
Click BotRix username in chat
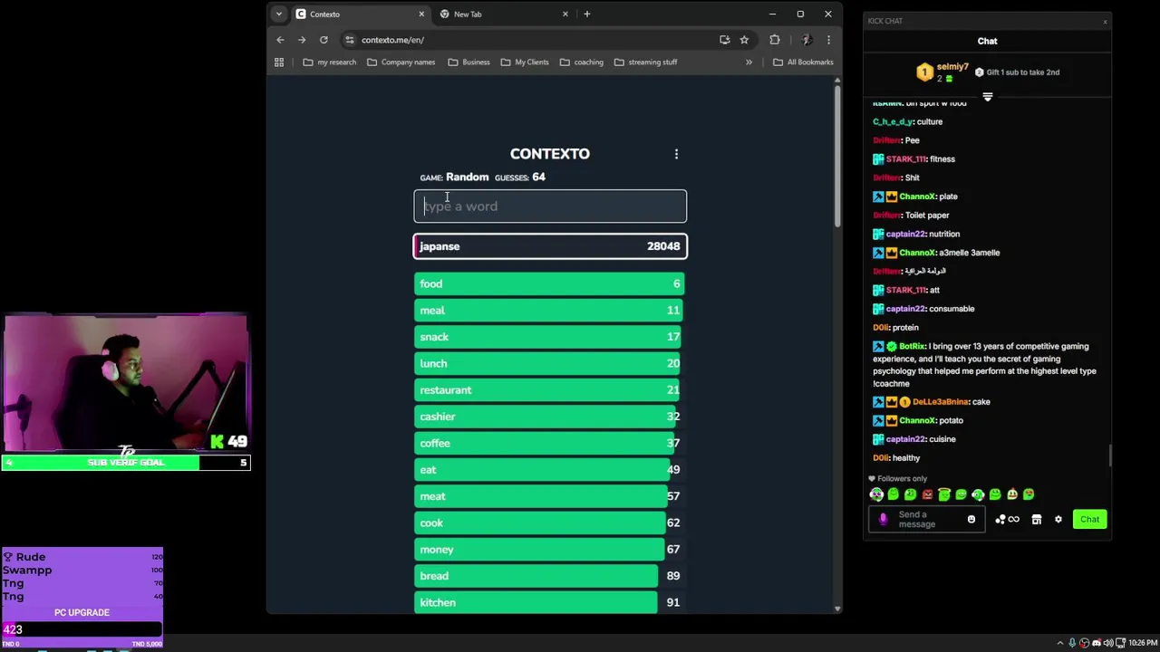tap(912, 347)
